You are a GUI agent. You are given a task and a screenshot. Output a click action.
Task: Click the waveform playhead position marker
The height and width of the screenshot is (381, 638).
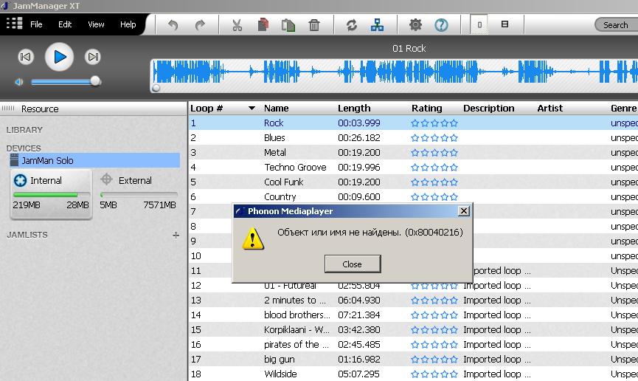(156, 88)
